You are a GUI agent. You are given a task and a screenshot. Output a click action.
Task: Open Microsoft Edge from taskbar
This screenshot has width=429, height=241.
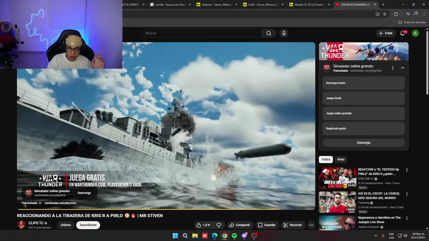point(214,236)
